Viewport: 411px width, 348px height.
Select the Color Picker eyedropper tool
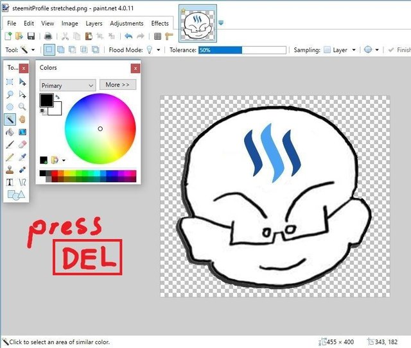[x=22, y=157]
